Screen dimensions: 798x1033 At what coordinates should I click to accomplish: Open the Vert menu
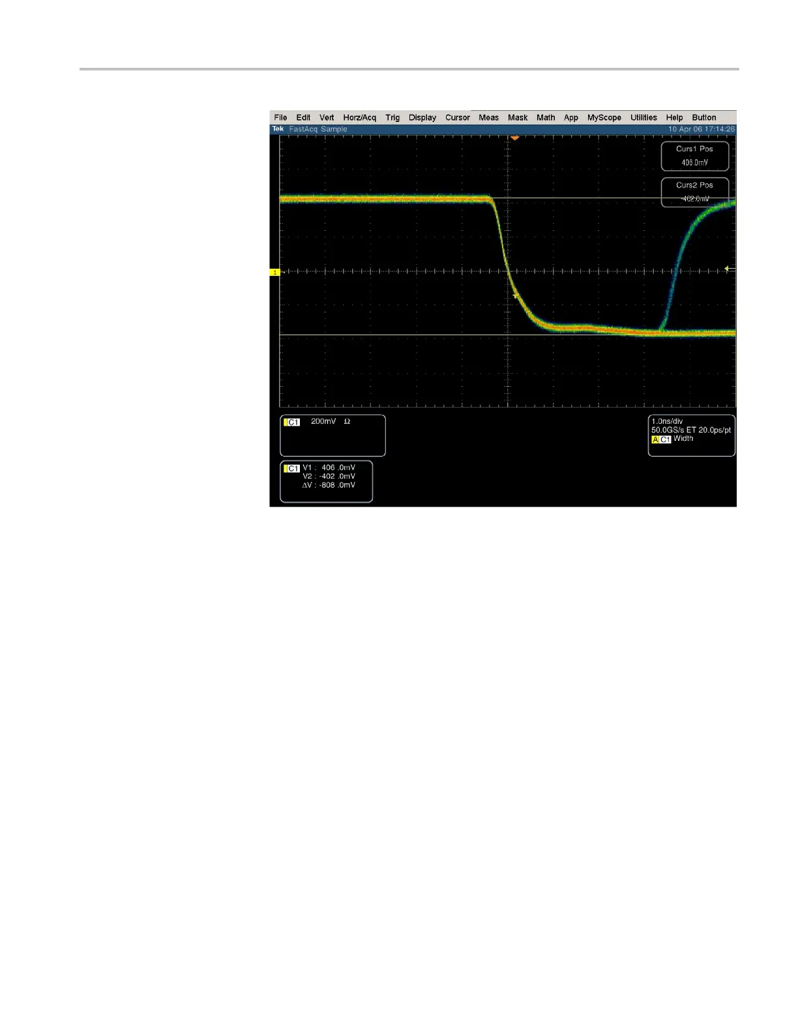click(x=327, y=118)
